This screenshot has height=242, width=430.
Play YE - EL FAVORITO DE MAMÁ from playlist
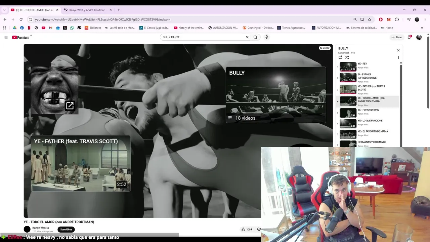click(x=368, y=134)
